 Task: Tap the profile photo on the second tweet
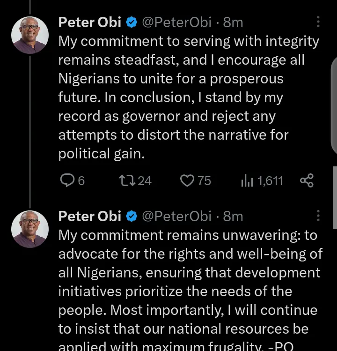pyautogui.click(x=30, y=229)
